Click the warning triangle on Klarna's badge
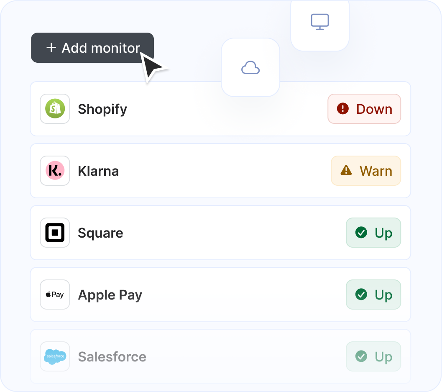This screenshot has width=442, height=392. tap(346, 170)
